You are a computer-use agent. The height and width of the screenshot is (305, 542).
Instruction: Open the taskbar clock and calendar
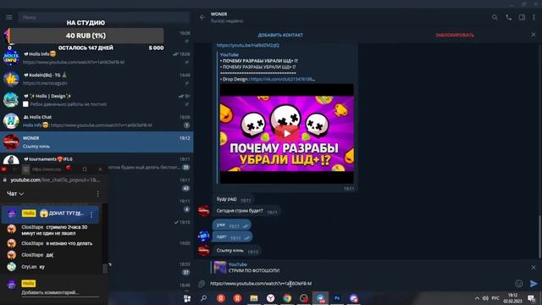512,298
